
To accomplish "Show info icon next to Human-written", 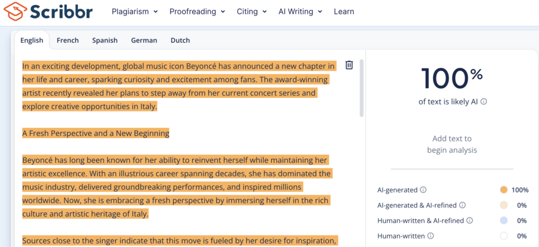I will point(431,236).
